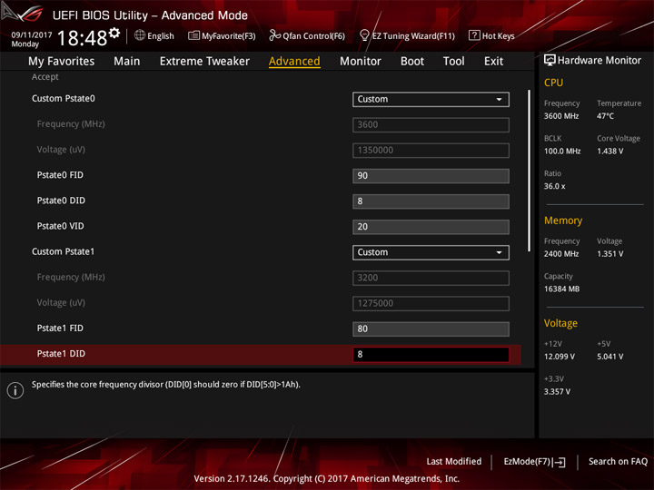Click the Core Voltage value 1.438 V
This screenshot has height=490, width=654.
610,152
